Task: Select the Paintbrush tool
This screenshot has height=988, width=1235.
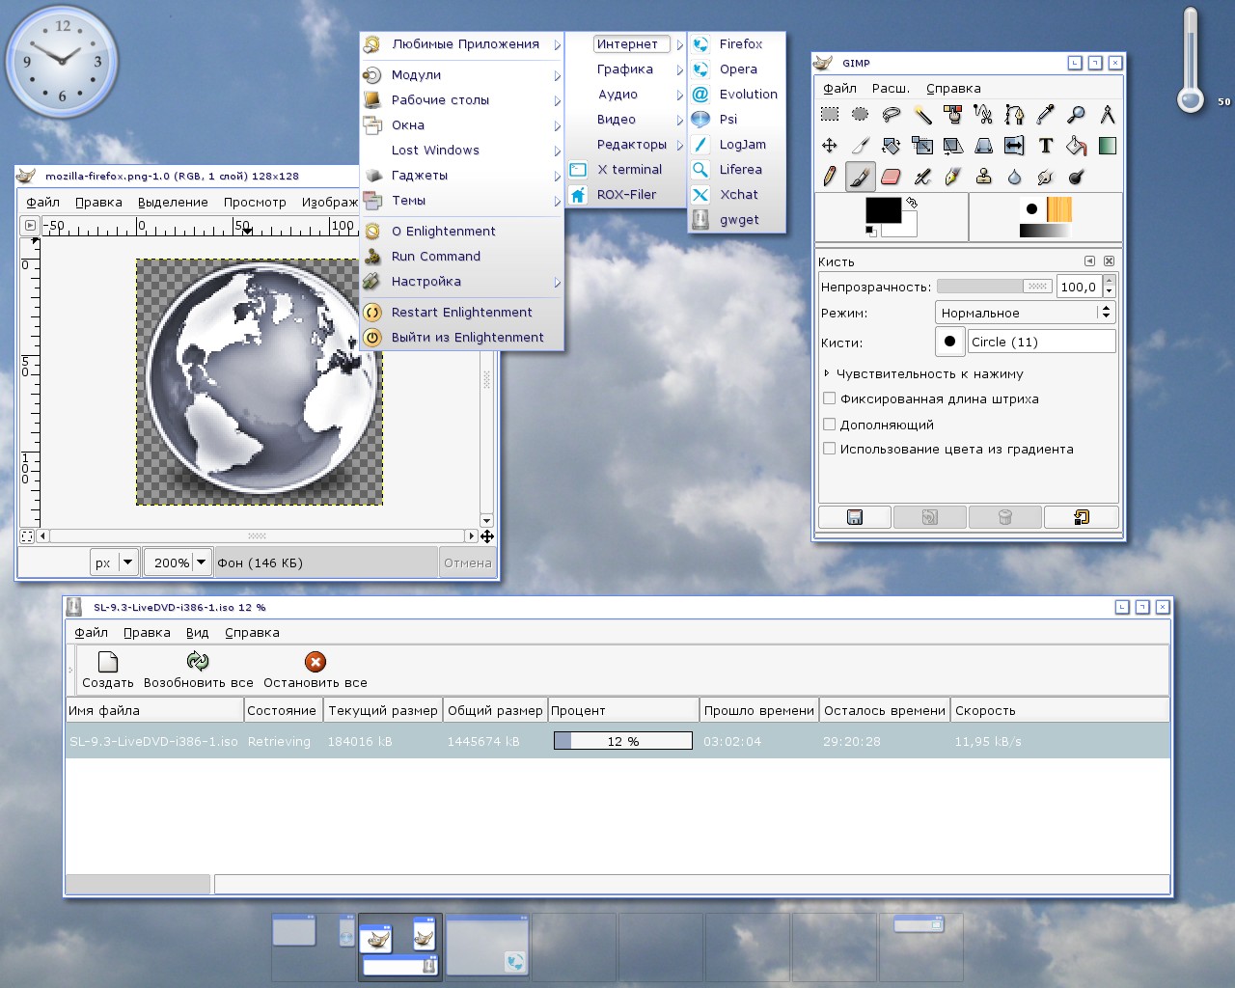Action: 861,177
